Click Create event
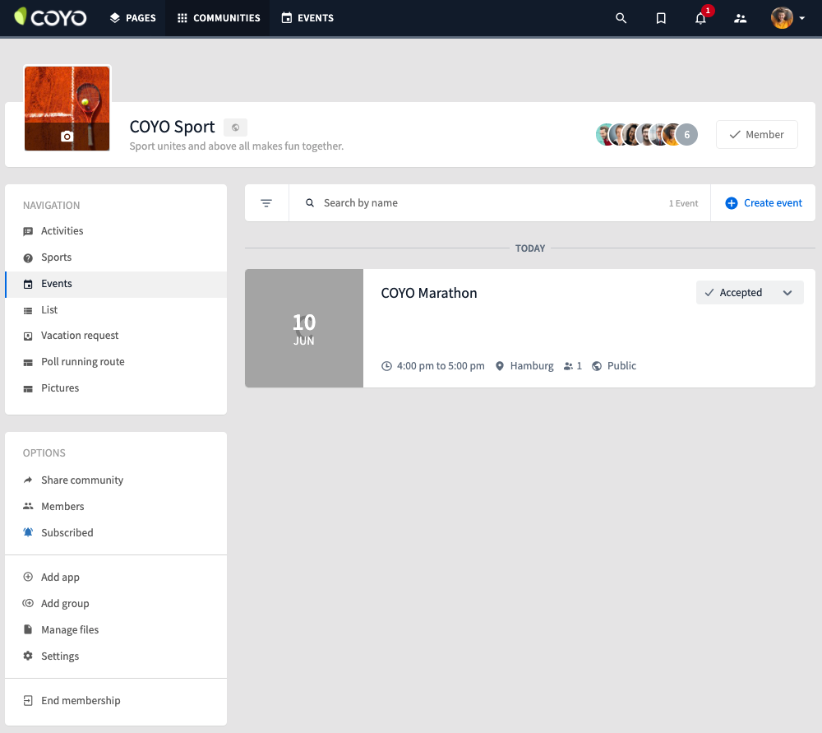The width and height of the screenshot is (822, 733). [764, 203]
